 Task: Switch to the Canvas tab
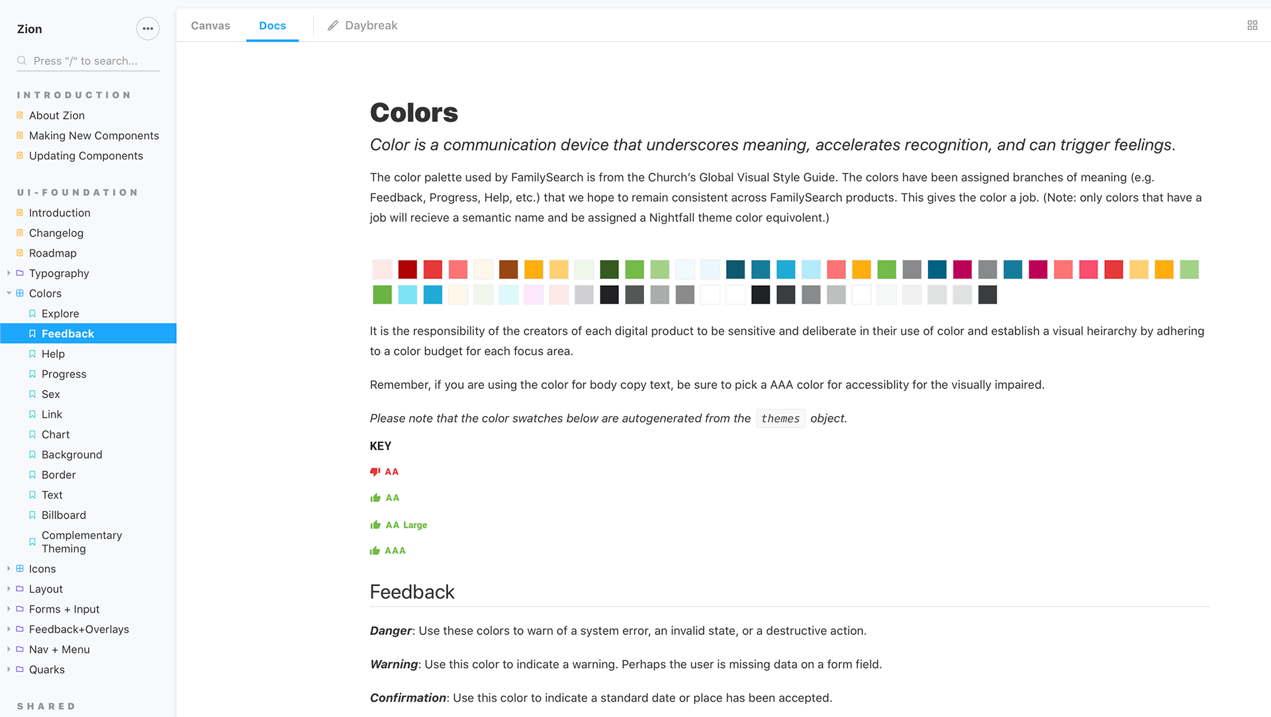(x=211, y=25)
